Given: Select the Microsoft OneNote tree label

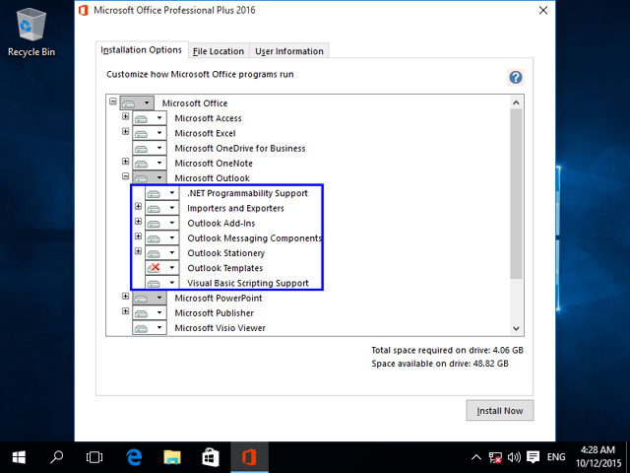Looking at the screenshot, I should pos(214,164).
